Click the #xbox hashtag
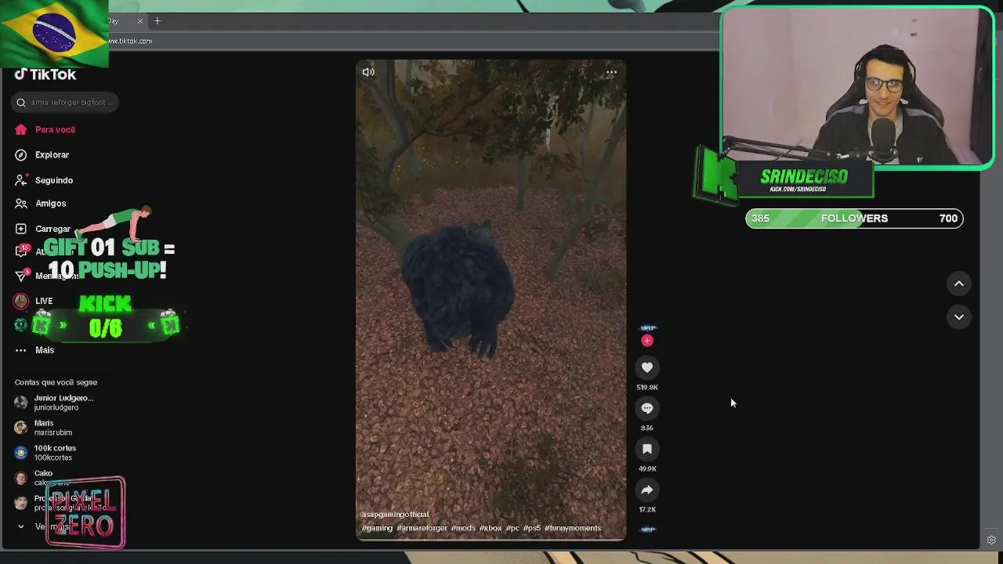 pos(491,528)
